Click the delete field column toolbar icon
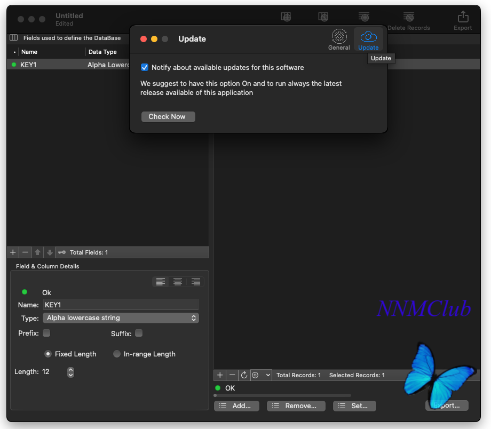The image size is (491, 429). pos(323,17)
